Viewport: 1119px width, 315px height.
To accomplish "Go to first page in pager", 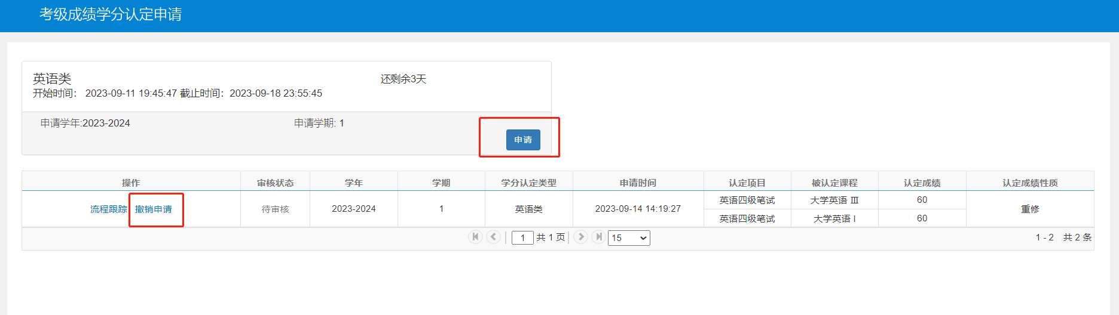I will (x=475, y=237).
